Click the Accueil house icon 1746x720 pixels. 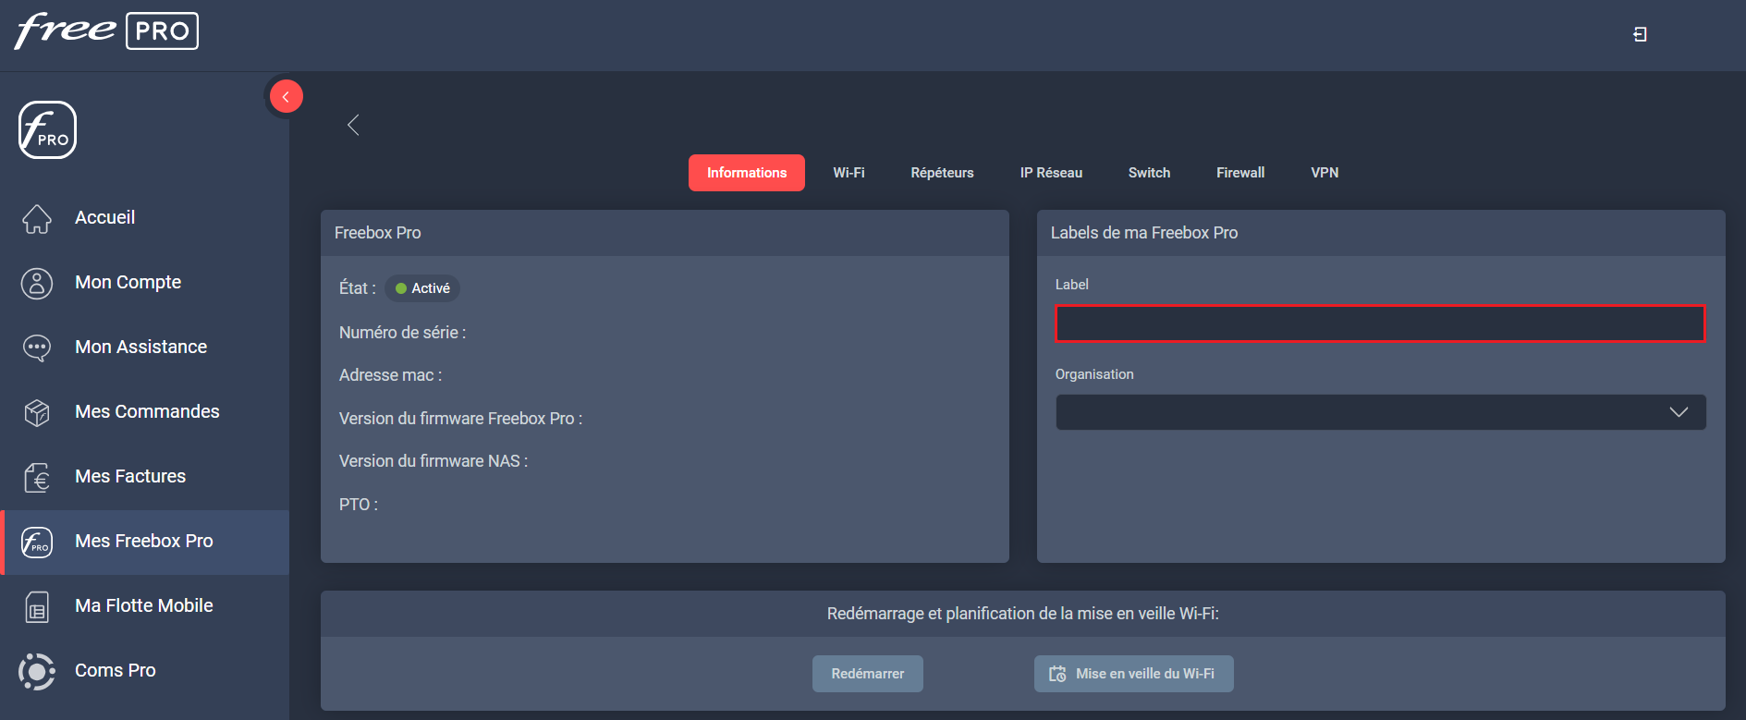click(37, 218)
